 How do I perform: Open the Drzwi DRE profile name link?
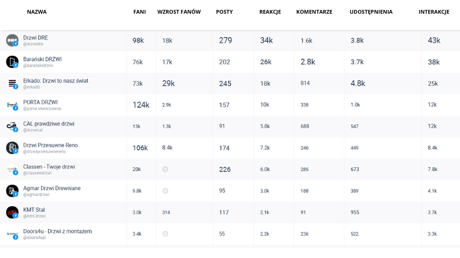pos(36,38)
